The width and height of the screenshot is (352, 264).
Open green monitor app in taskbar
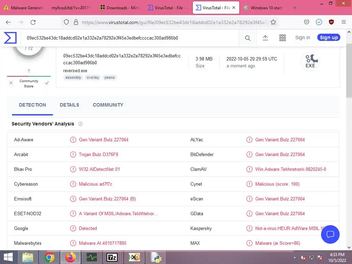tap(92, 257)
